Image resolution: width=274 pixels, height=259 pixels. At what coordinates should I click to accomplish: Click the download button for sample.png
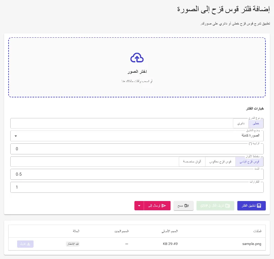[25, 244]
